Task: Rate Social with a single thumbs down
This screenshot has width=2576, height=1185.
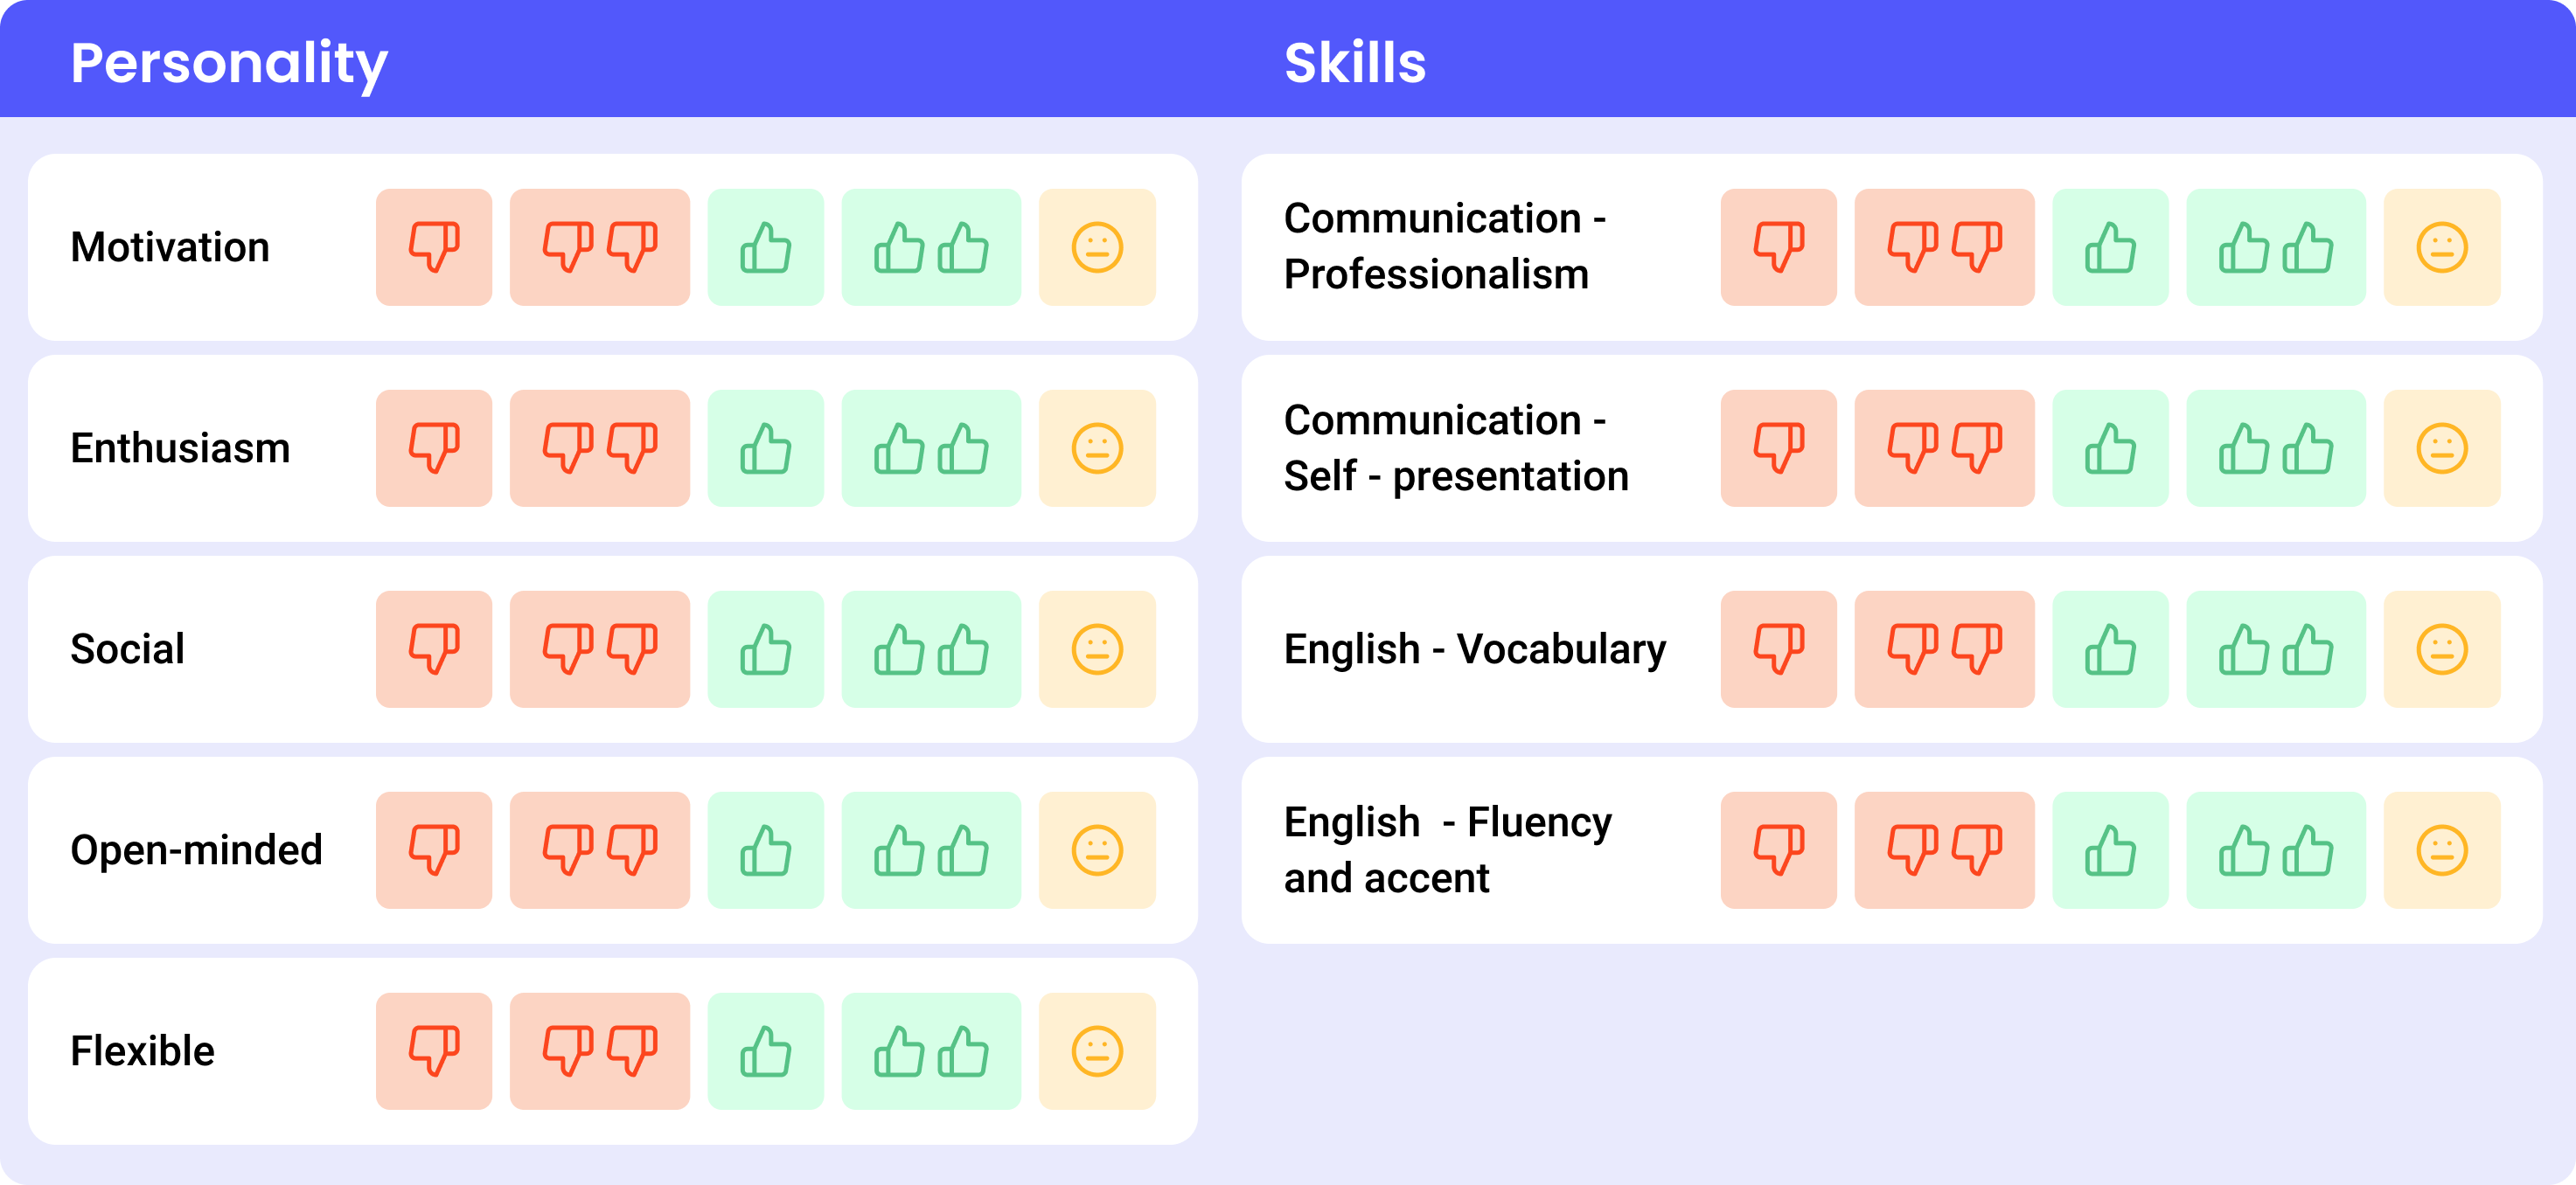Action: 433,648
